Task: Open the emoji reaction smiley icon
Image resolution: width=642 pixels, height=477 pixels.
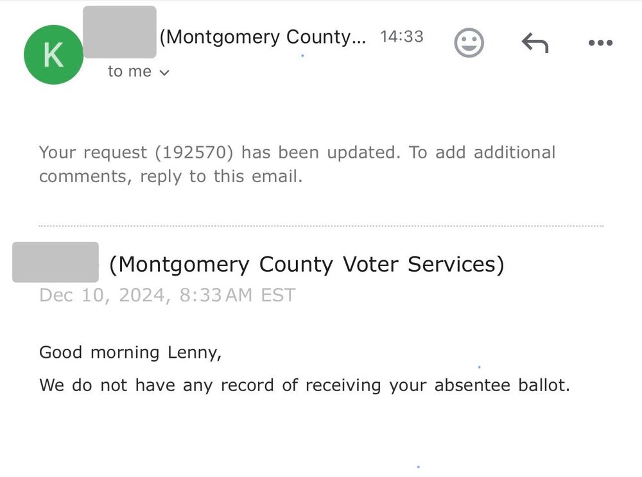Action: [469, 42]
